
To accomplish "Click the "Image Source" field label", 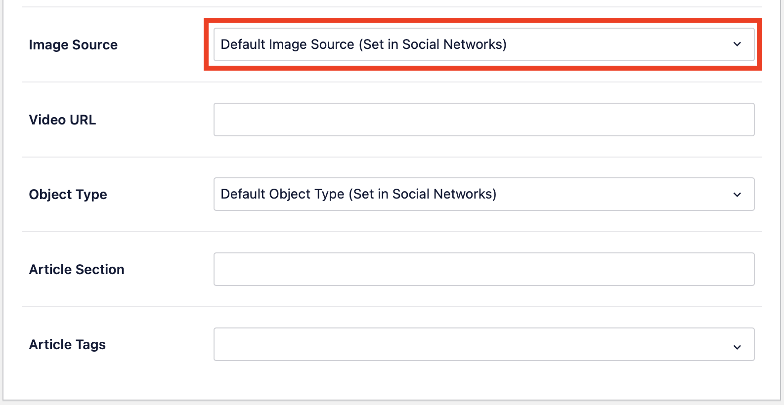I will coord(73,45).
